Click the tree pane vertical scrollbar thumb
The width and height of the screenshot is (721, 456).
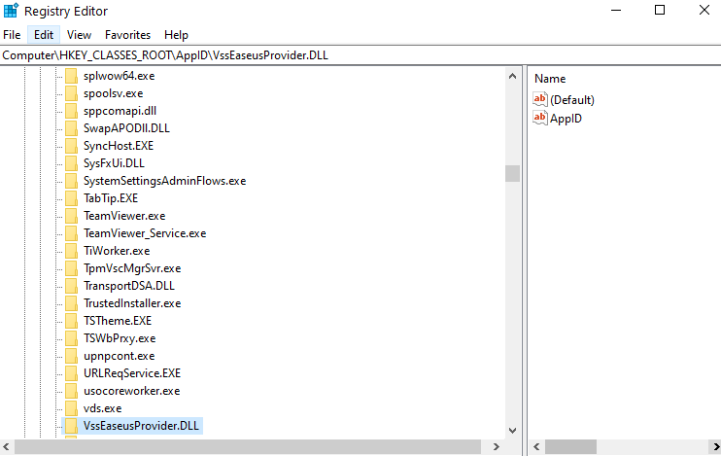tap(512, 173)
